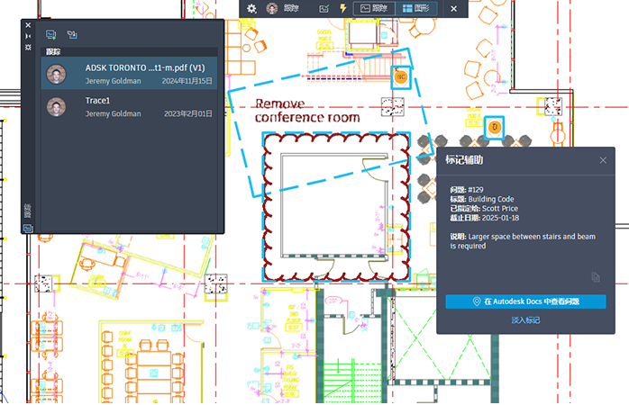Viewport: 629px width, 405px height.
Task: Click the import markup icon in palette
Action: point(72,35)
